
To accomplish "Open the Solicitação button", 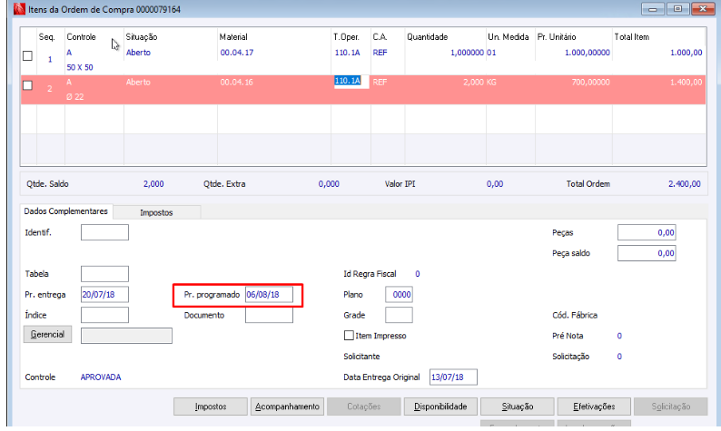I will pyautogui.click(x=671, y=407).
